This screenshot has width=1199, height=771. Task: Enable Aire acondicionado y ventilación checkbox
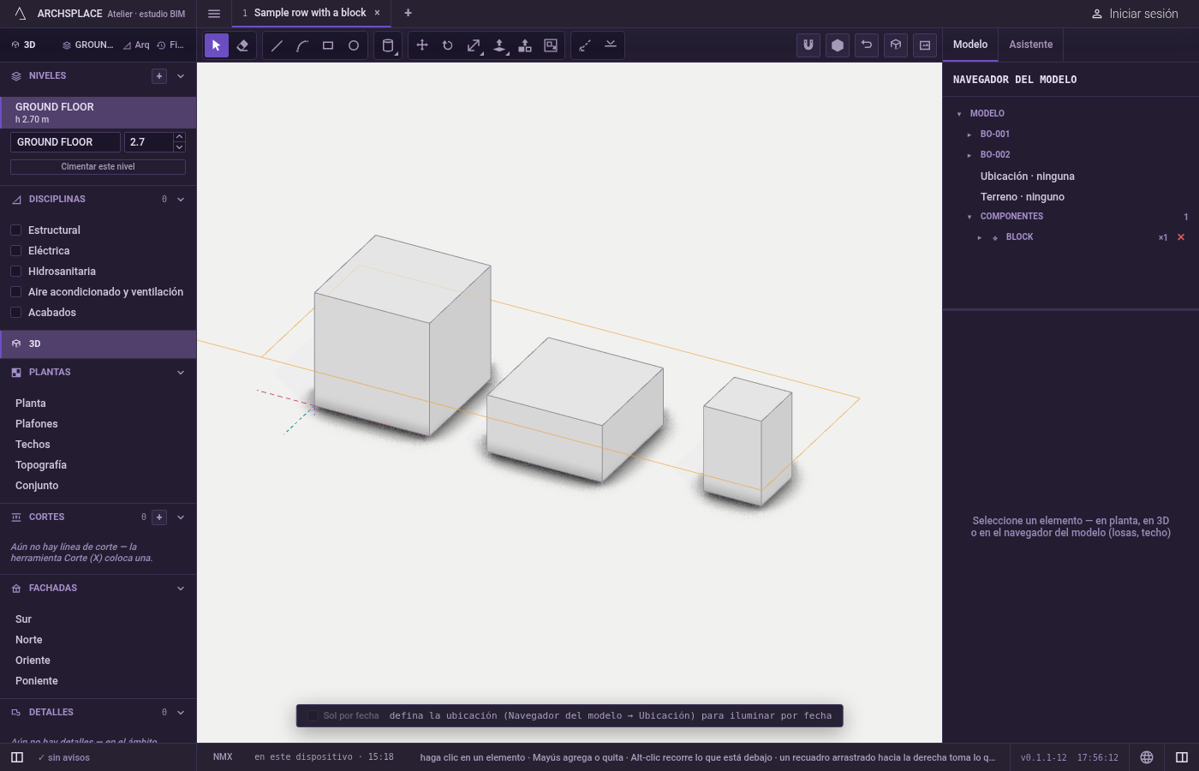pos(15,292)
